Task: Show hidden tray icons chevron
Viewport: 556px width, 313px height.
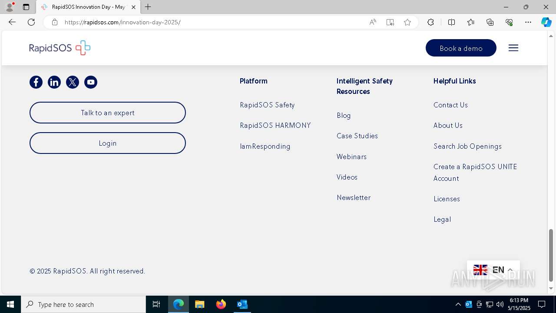Action: click(x=458, y=304)
